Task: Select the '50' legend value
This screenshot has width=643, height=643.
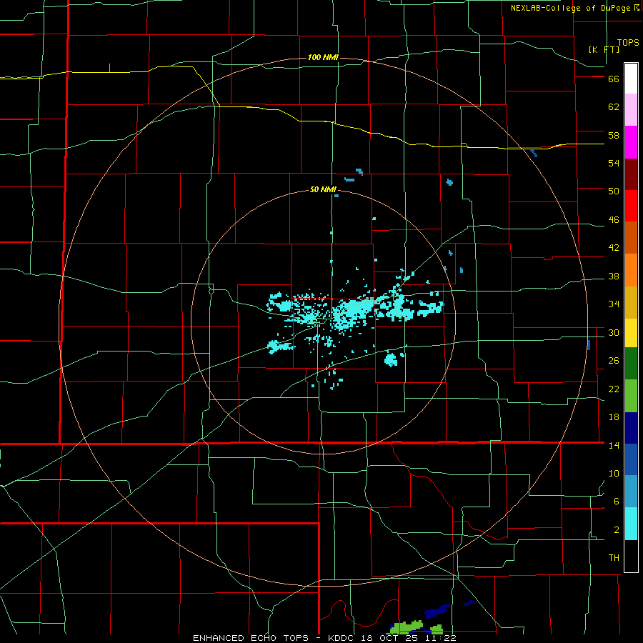Action: (x=614, y=191)
